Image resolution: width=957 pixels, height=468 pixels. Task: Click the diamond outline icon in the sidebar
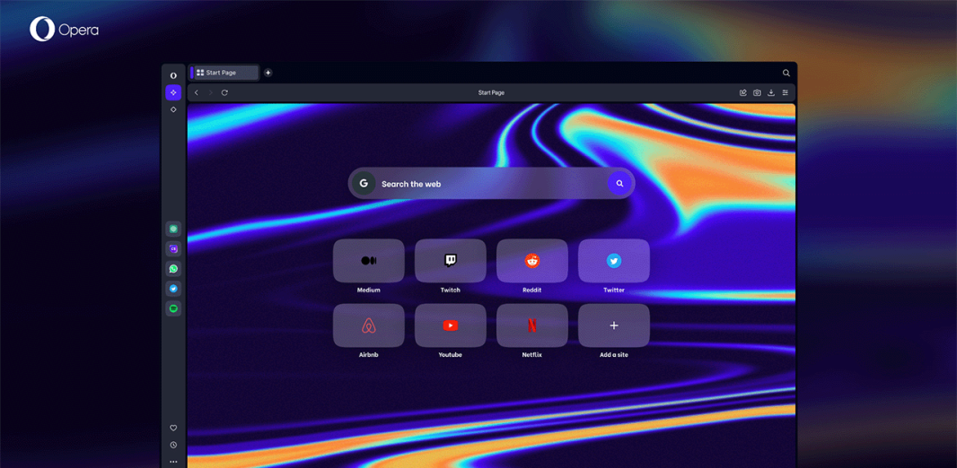pyautogui.click(x=173, y=109)
